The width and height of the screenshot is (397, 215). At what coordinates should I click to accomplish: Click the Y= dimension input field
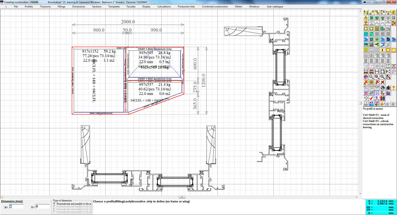click(43, 206)
